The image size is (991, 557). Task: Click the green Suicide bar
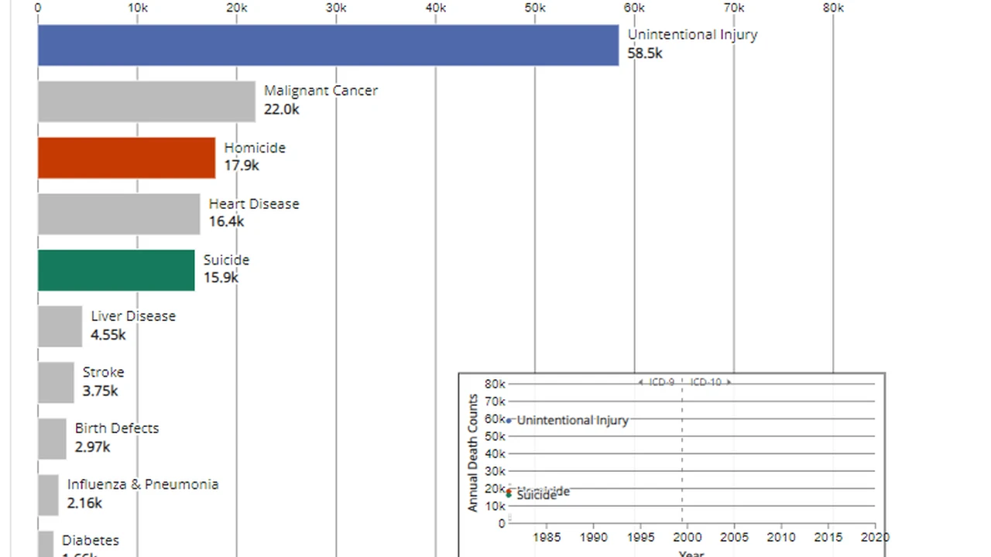[x=116, y=270]
